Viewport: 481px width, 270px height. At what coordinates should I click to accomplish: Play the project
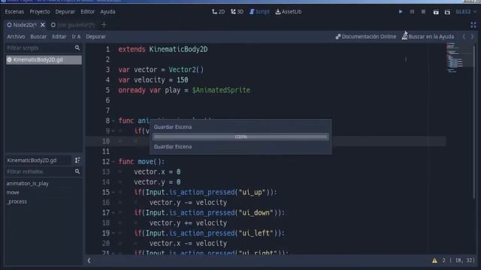[401, 12]
